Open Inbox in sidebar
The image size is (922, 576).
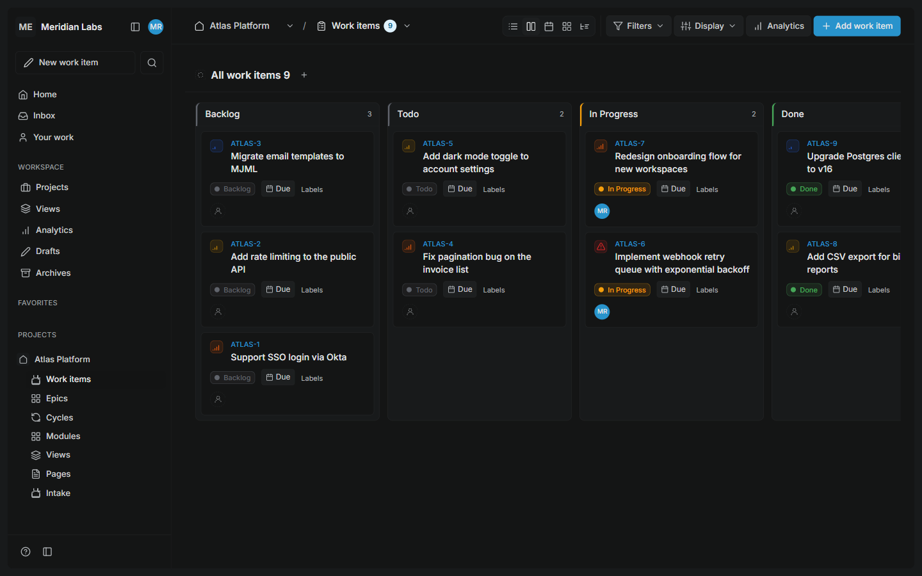44,116
